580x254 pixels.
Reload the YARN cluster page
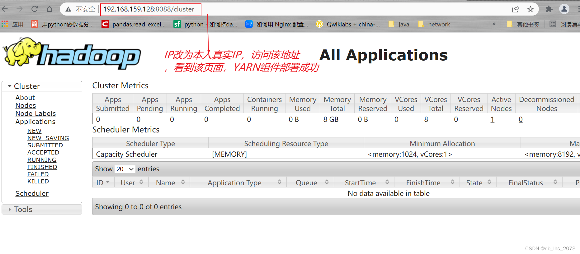[35, 9]
